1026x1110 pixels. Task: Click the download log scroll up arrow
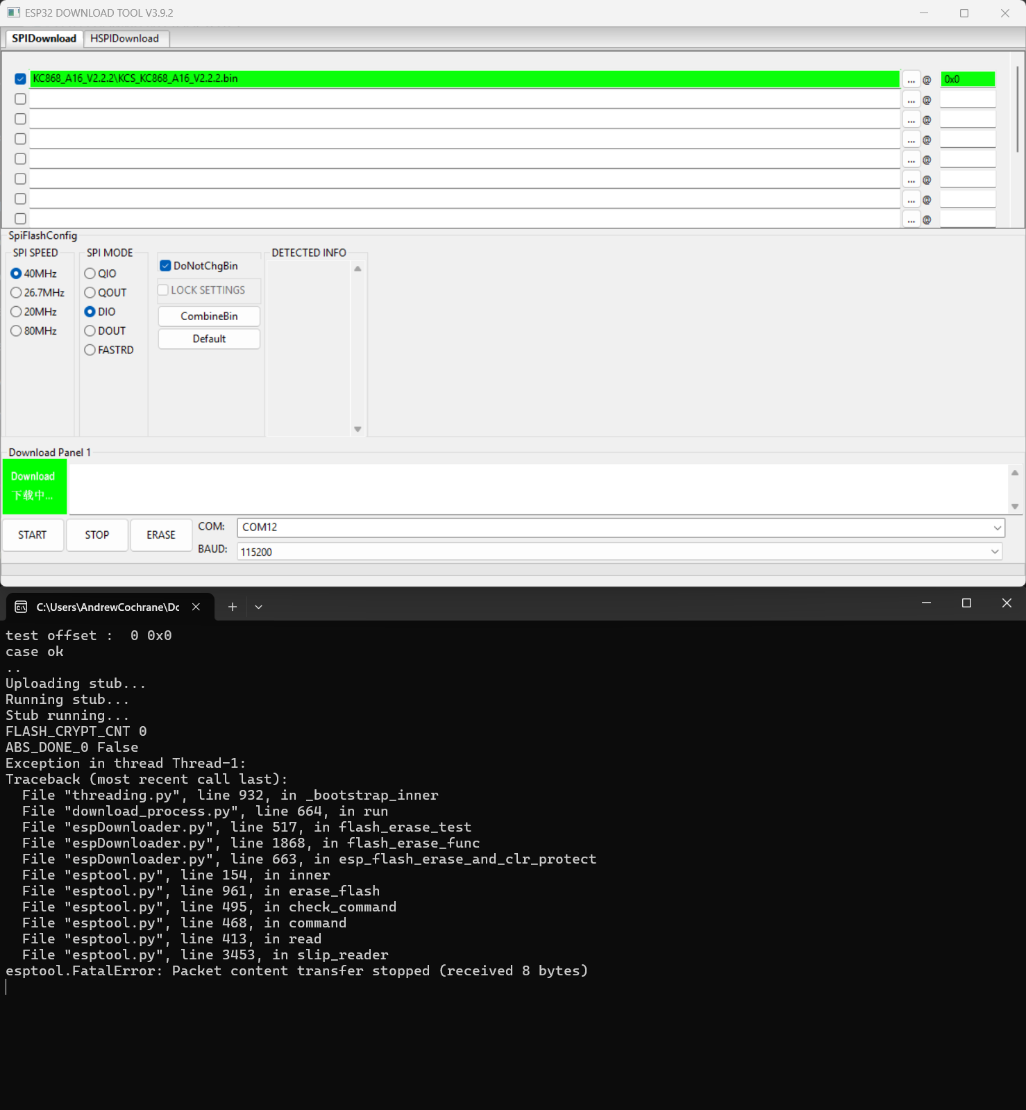[x=1015, y=473]
